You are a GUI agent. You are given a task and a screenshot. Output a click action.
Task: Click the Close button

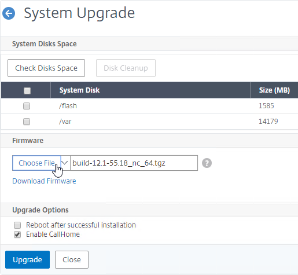(x=72, y=259)
